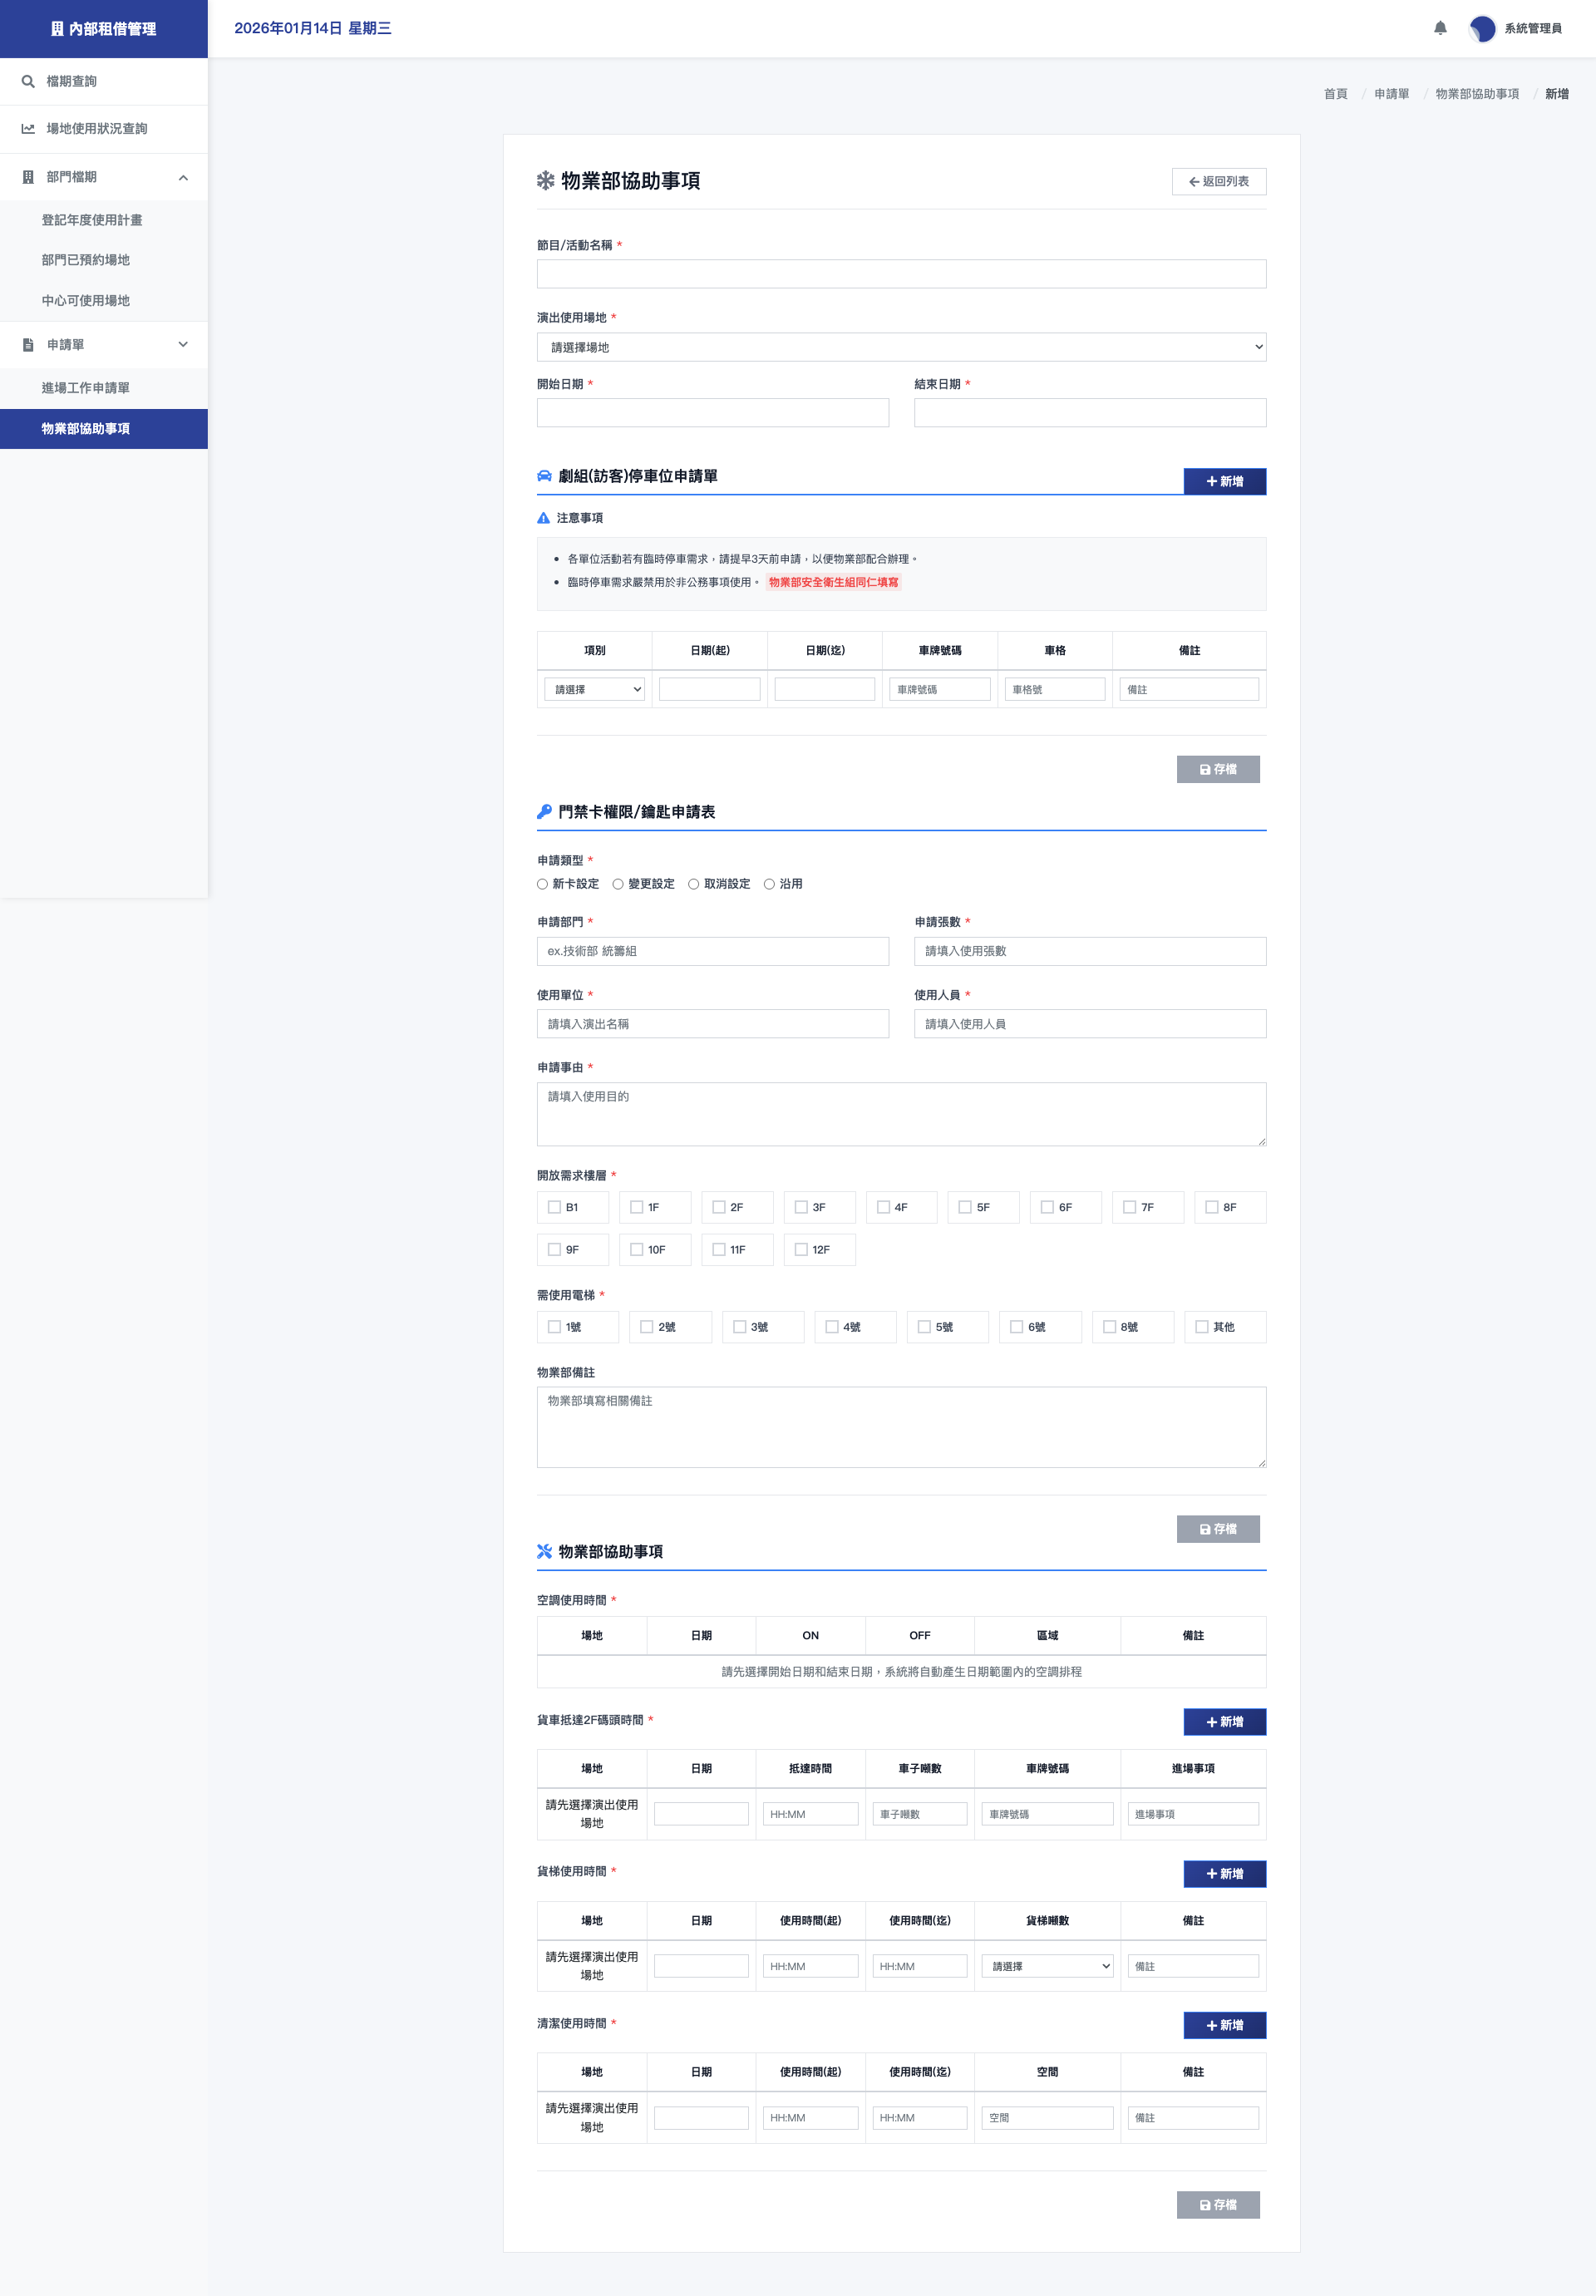Click the building logo icon in 內部租借管理 header
Viewport: 1596px width, 2296px height.
[x=57, y=29]
